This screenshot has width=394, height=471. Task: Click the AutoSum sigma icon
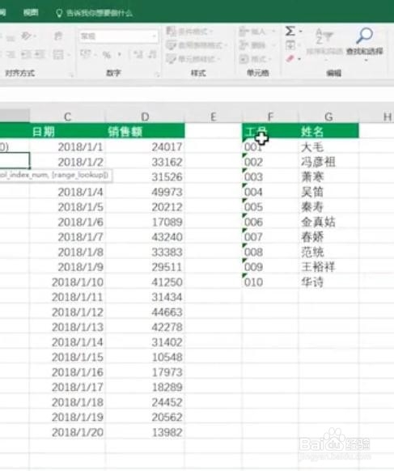click(290, 31)
